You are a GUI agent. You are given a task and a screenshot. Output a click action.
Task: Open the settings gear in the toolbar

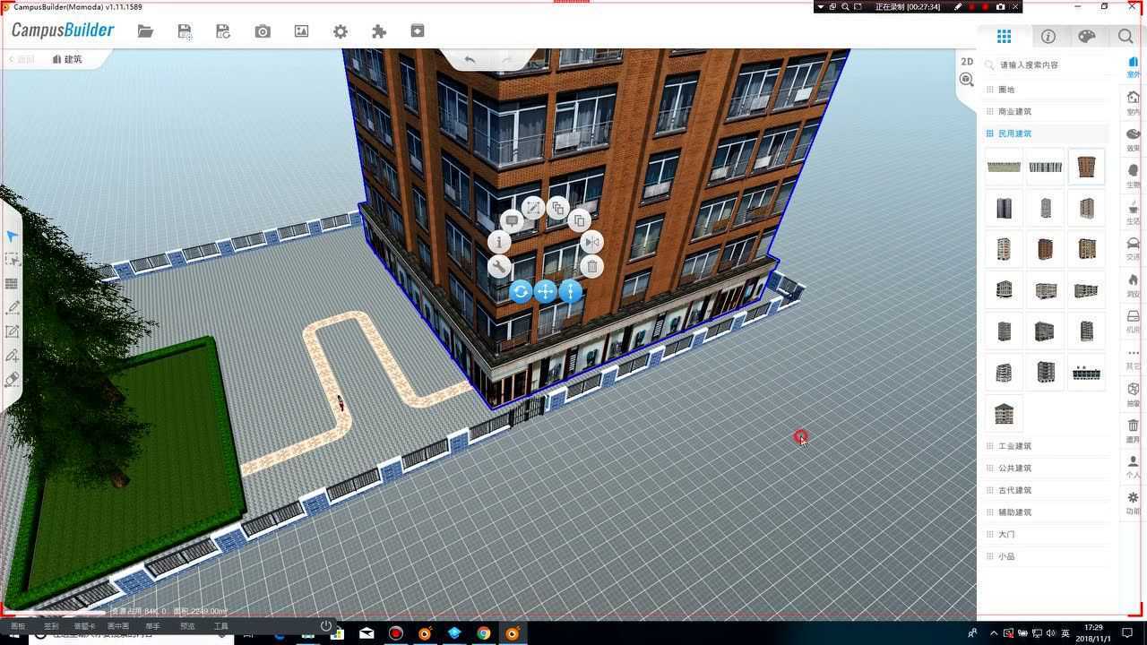click(341, 30)
